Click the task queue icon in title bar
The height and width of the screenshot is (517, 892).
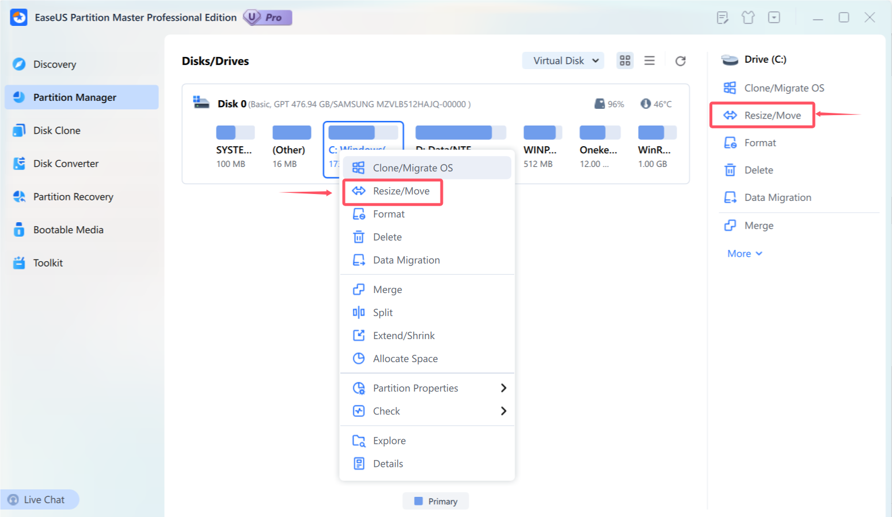(x=722, y=18)
